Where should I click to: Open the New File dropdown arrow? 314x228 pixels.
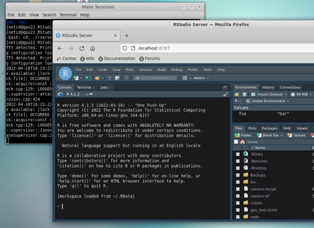point(81,78)
